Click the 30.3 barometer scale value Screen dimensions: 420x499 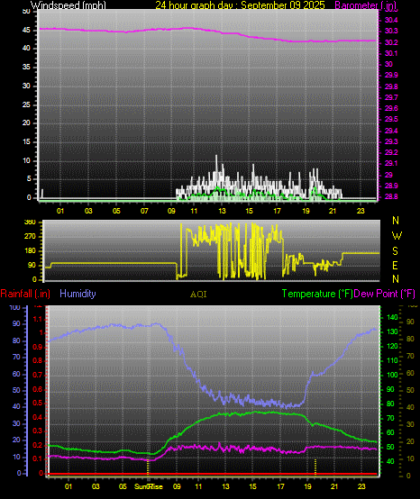pyautogui.click(x=391, y=31)
